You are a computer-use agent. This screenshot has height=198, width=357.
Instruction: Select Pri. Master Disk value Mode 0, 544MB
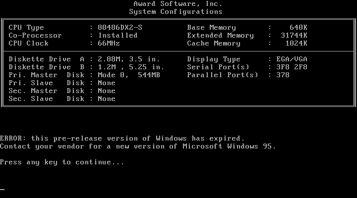click(x=129, y=75)
